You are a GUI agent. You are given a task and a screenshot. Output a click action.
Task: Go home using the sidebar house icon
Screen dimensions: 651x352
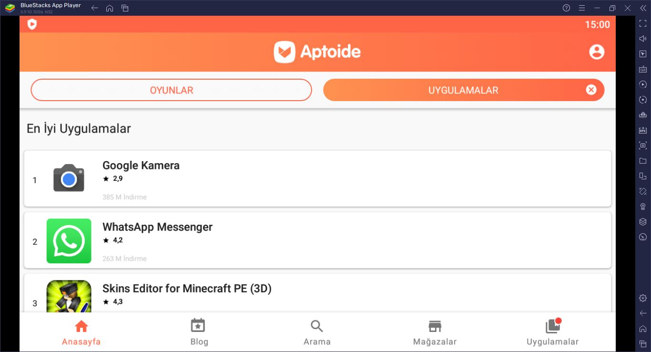point(643,329)
